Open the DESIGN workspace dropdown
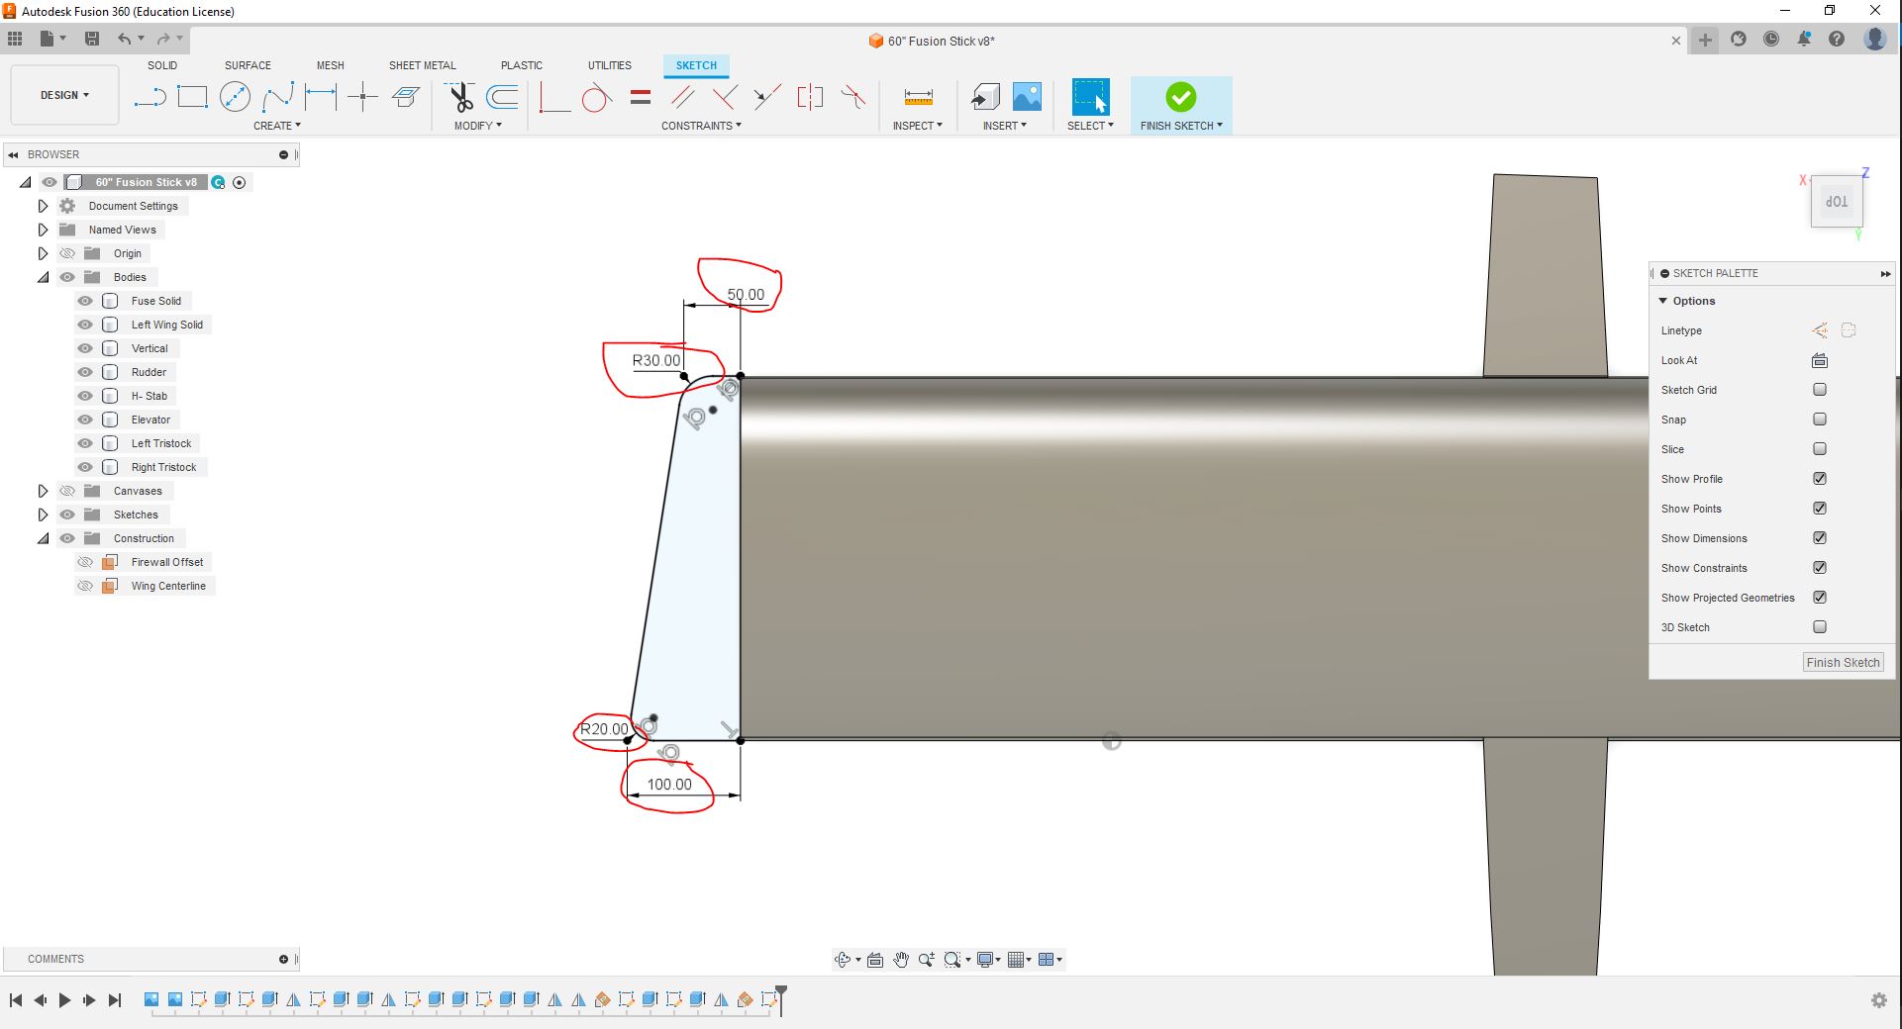The height and width of the screenshot is (1029, 1902). (x=64, y=95)
